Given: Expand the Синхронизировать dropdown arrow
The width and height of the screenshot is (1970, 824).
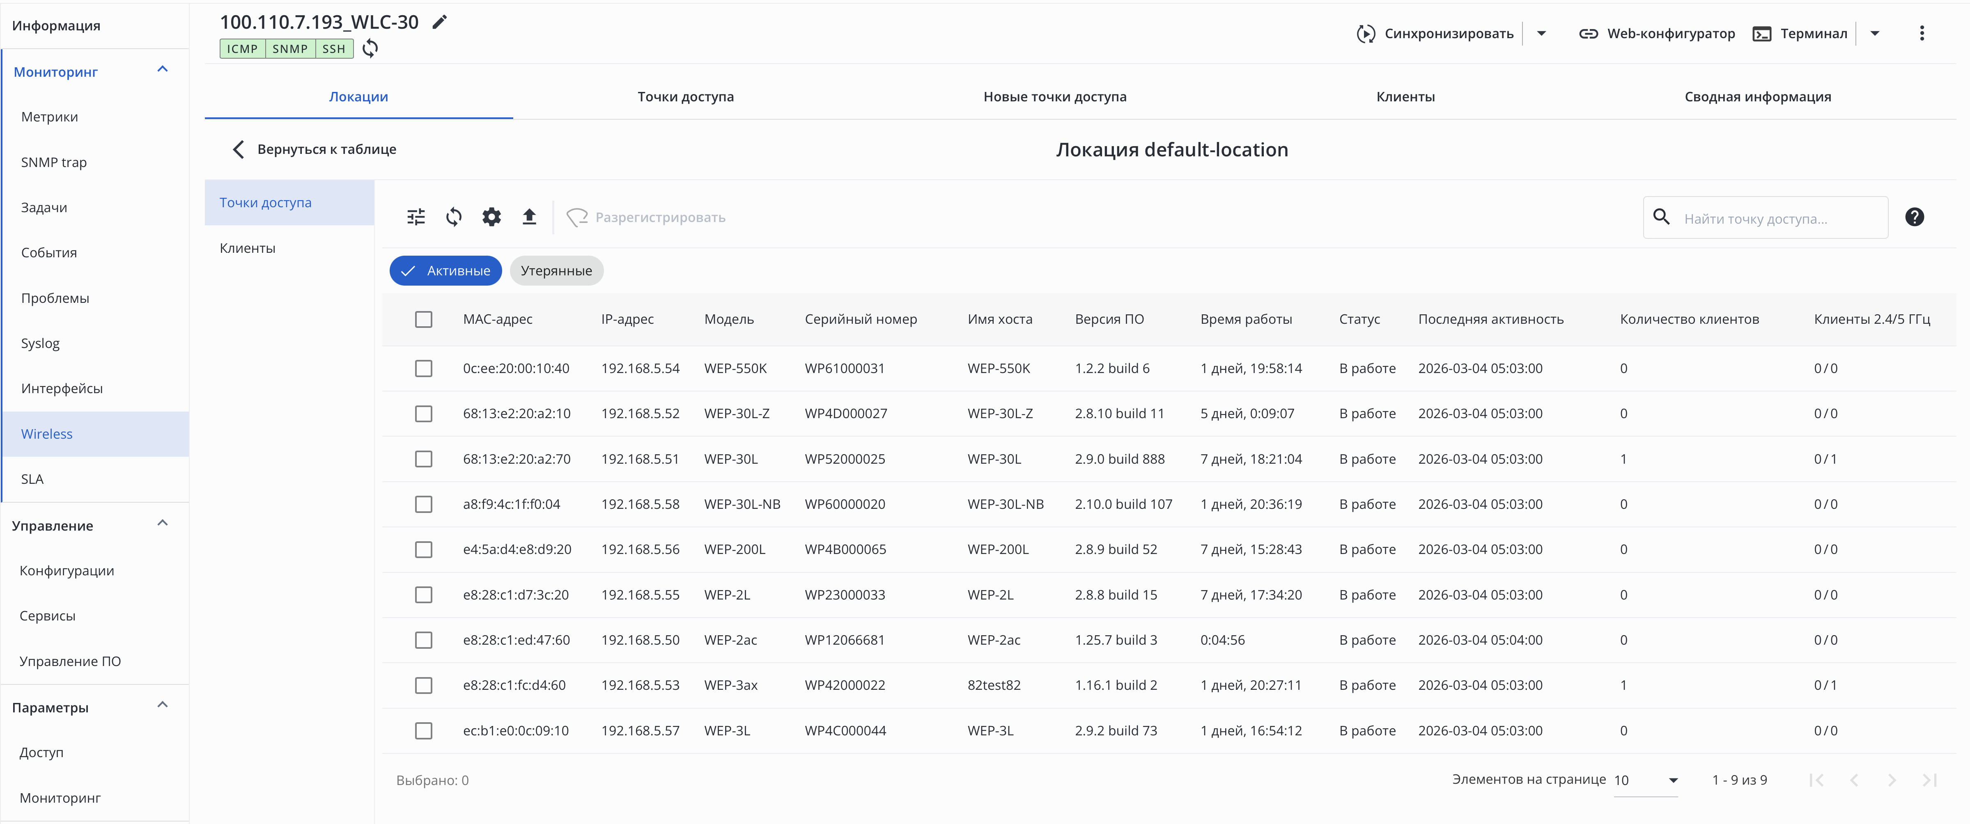Looking at the screenshot, I should tap(1542, 33).
